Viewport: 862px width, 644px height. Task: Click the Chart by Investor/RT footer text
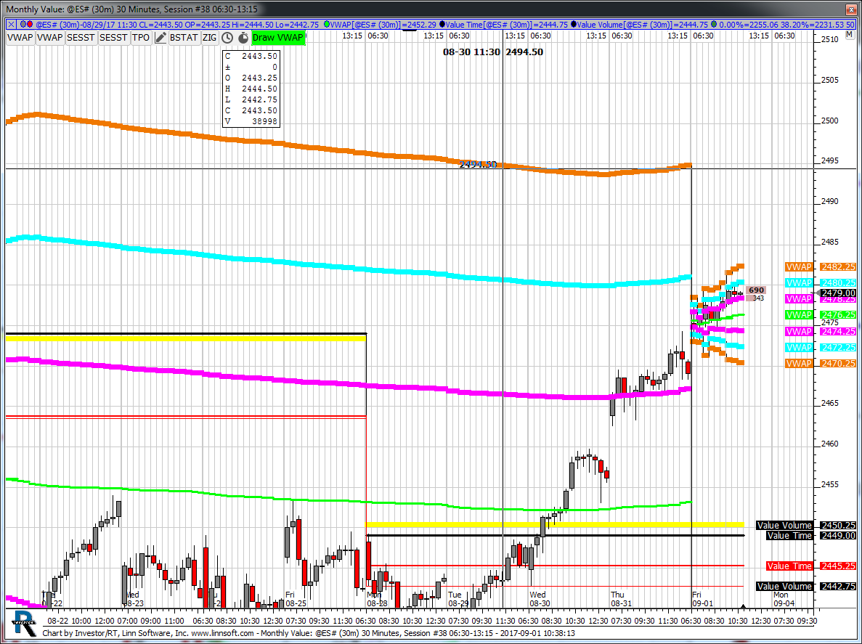click(309, 633)
